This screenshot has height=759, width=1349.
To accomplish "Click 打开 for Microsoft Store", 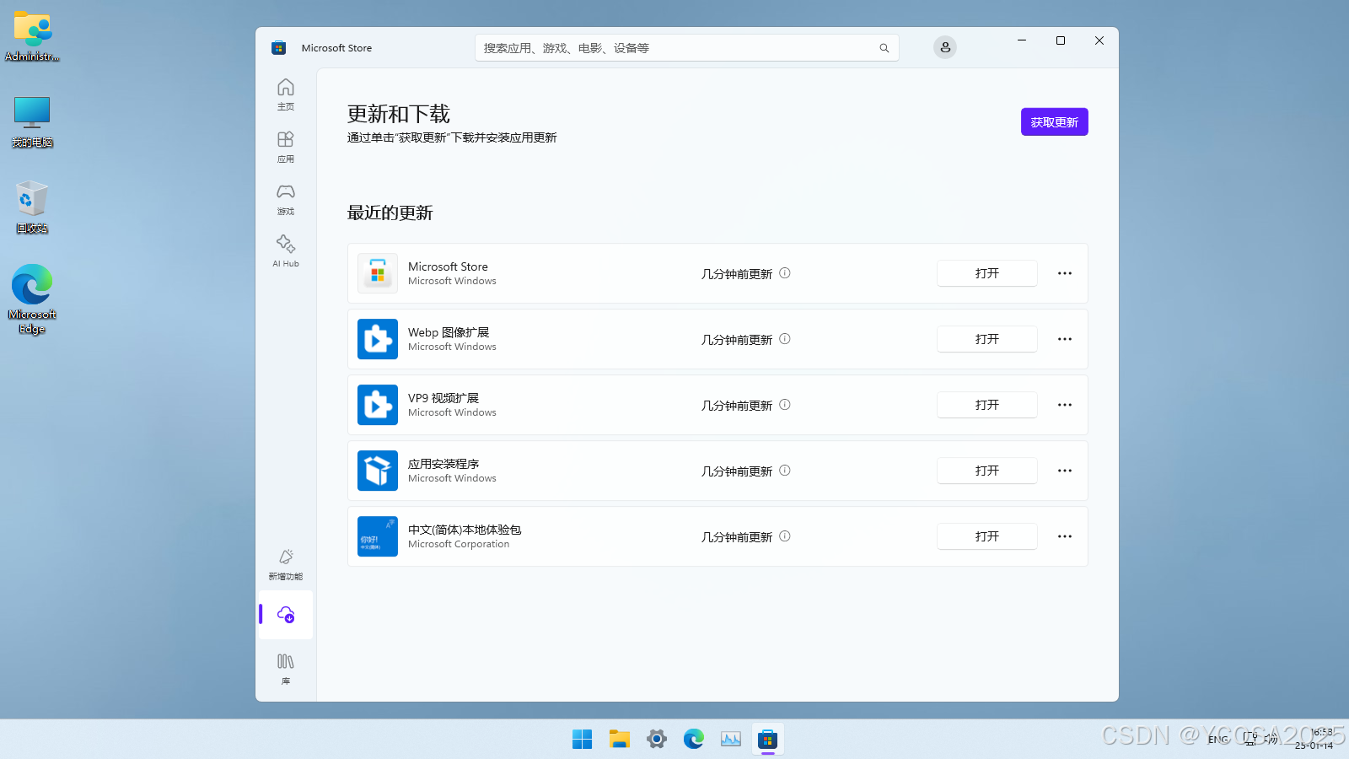I will click(987, 273).
